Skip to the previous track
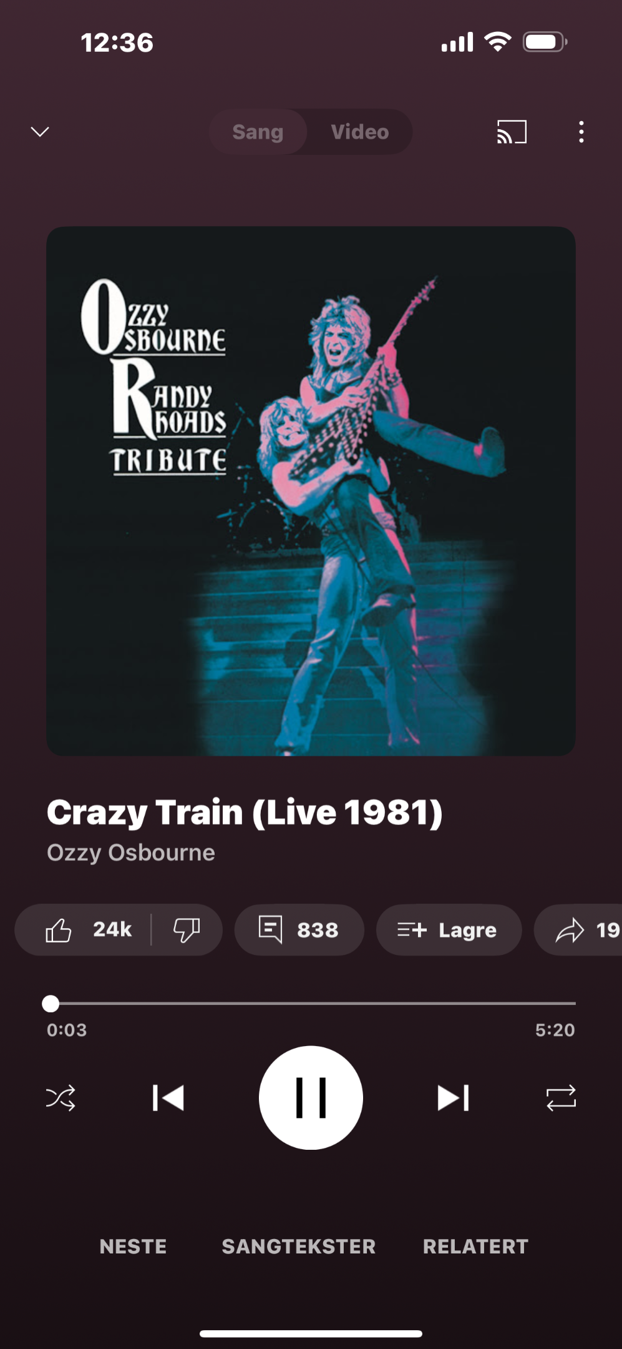Viewport: 622px width, 1349px height. tap(168, 1098)
